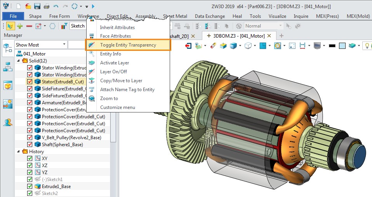Toggle the YZ plane checkbox

[x=30, y=172]
